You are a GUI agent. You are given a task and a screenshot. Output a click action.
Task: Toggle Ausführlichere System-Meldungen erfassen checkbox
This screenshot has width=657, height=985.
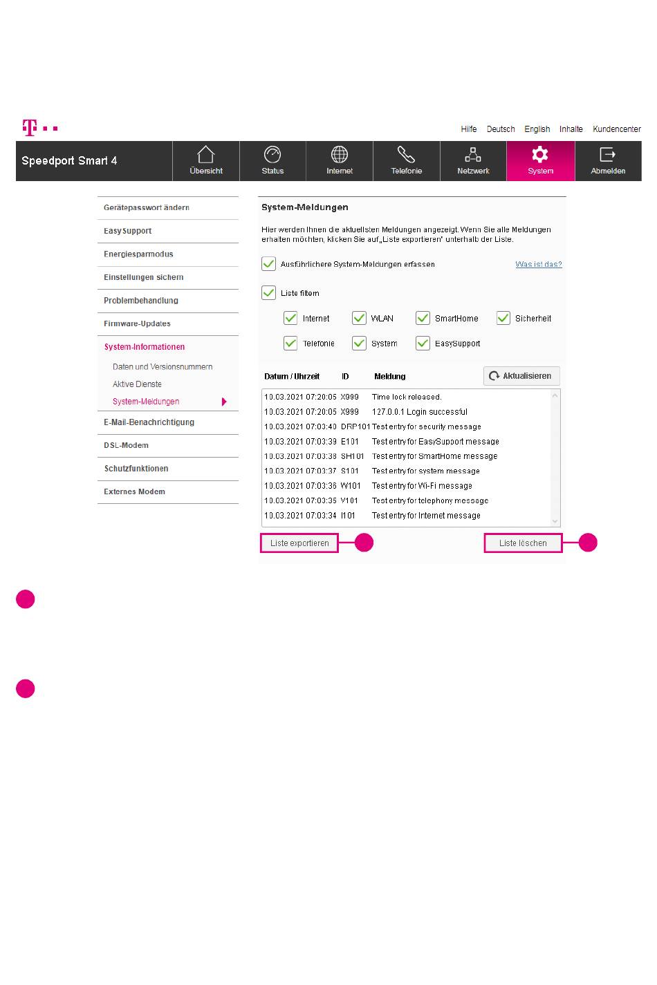269,264
